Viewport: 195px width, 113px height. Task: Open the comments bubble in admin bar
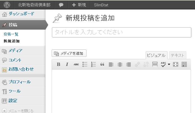click(61, 5)
